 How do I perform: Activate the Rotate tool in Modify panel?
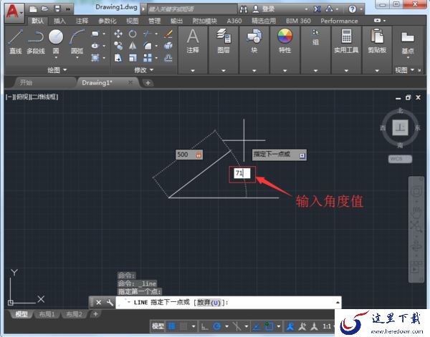(x=133, y=34)
